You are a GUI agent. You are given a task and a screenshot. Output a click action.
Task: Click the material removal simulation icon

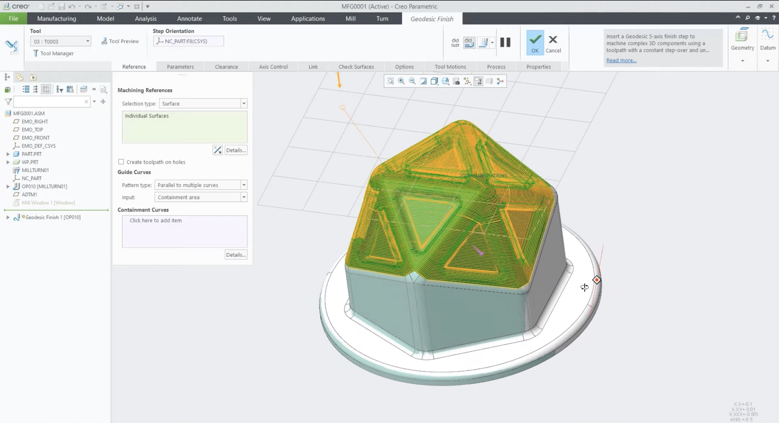tap(483, 42)
